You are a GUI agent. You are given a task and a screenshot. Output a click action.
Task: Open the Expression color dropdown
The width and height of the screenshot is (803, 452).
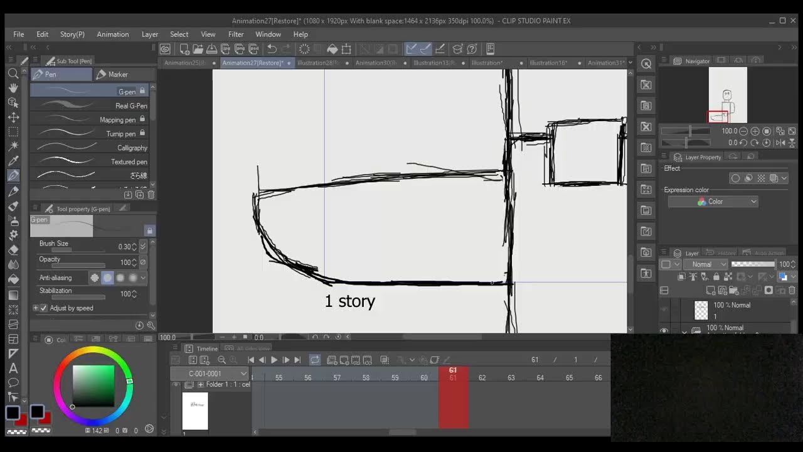tap(713, 202)
